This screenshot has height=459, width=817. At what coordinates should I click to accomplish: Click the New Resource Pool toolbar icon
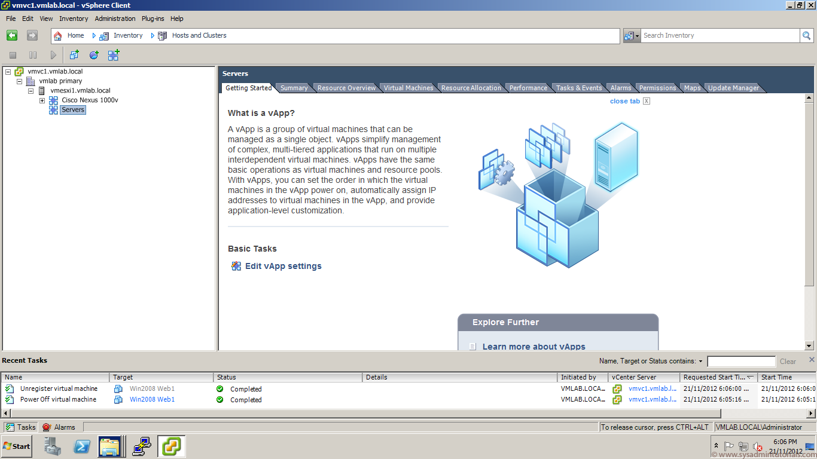click(94, 55)
